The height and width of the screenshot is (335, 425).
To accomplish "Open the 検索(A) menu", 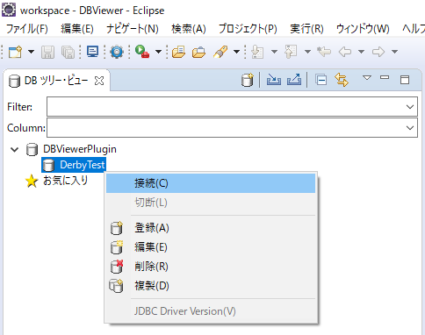I will [189, 29].
